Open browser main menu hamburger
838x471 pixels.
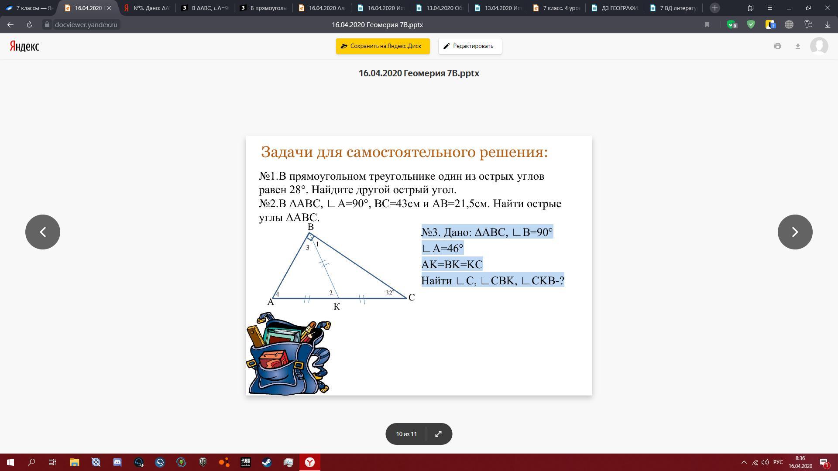(x=769, y=8)
